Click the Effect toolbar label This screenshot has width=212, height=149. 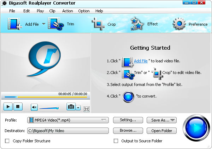coord(153,24)
